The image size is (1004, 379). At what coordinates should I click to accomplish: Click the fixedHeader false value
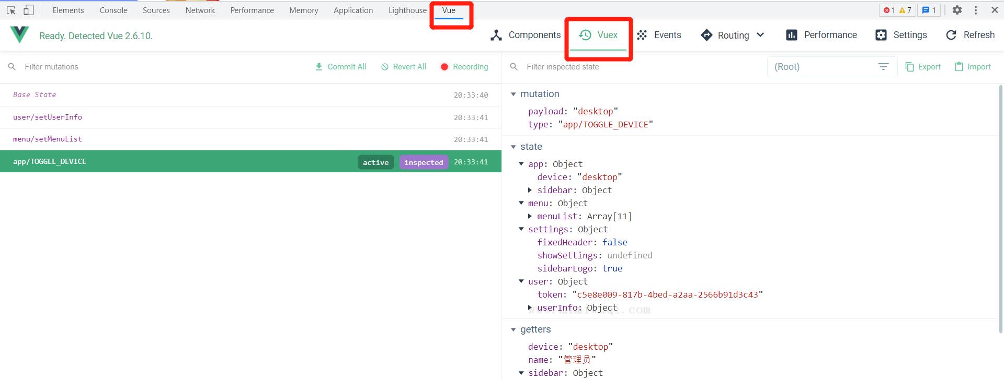coord(615,242)
